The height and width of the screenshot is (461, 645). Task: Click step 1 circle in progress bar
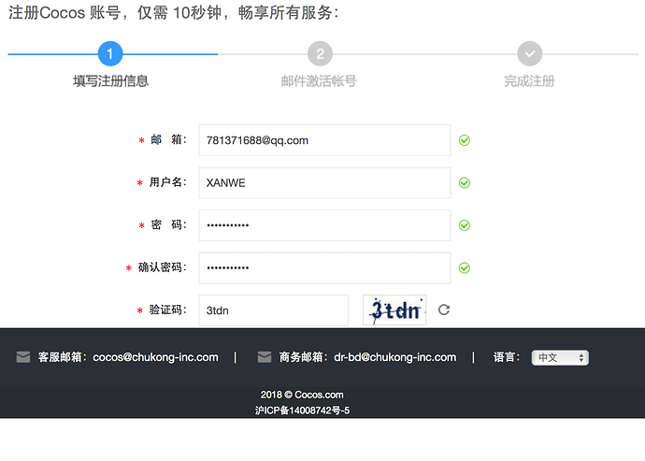110,53
